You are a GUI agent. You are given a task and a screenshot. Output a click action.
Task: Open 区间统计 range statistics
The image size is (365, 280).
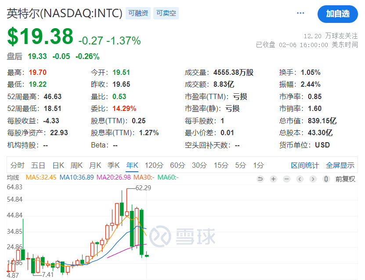pos(305,166)
